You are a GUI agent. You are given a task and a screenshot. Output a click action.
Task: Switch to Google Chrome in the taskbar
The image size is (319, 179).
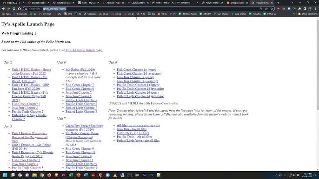pos(42,175)
